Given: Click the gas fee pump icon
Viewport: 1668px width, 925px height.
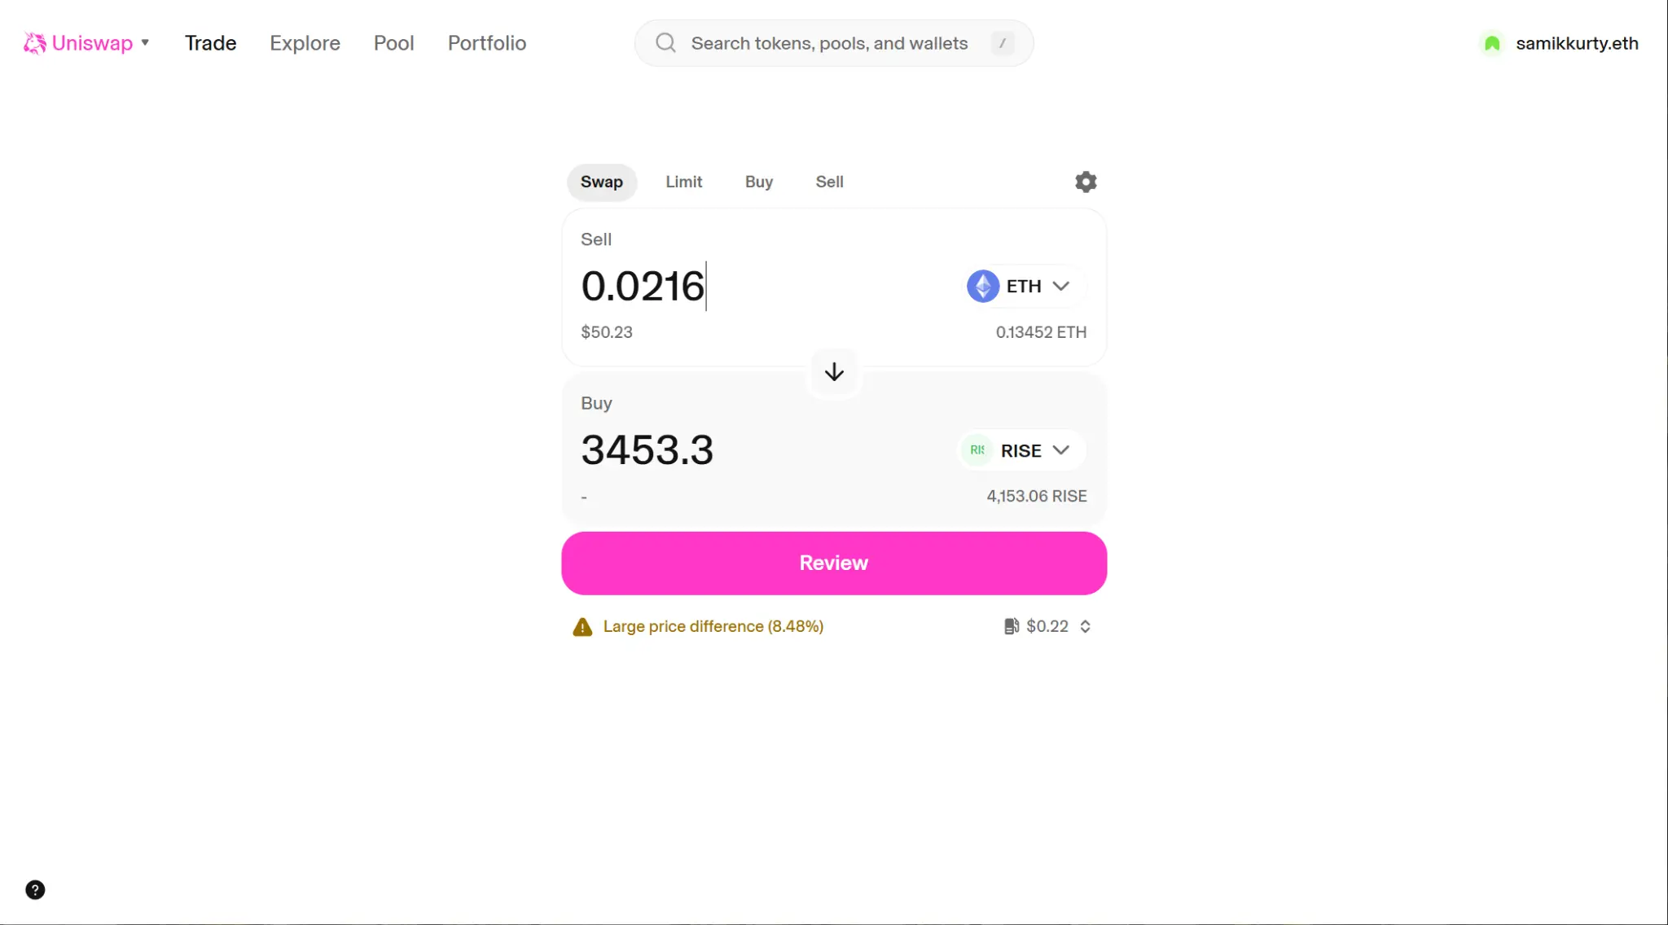Looking at the screenshot, I should [1011, 626].
